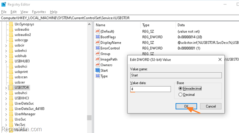Click the (value not set) data cell
Image resolution: width=239 pixels, height=133 pixels.
click(x=188, y=31)
